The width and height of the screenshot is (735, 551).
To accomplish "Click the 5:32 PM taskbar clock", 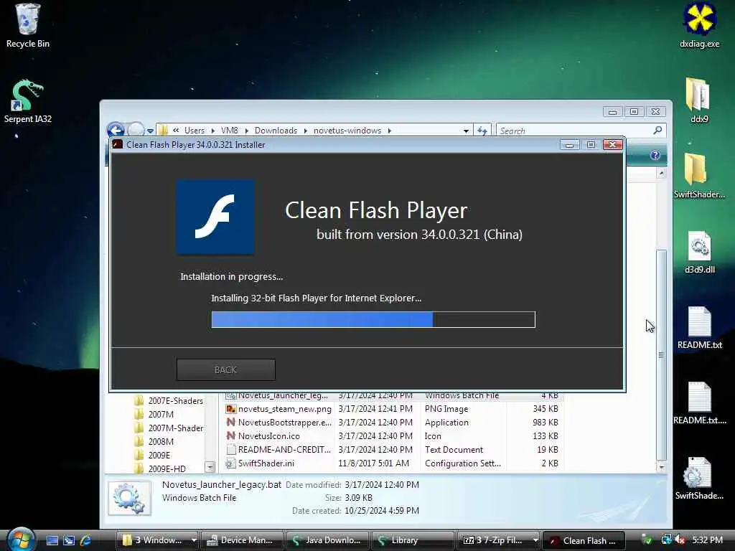I will (707, 540).
